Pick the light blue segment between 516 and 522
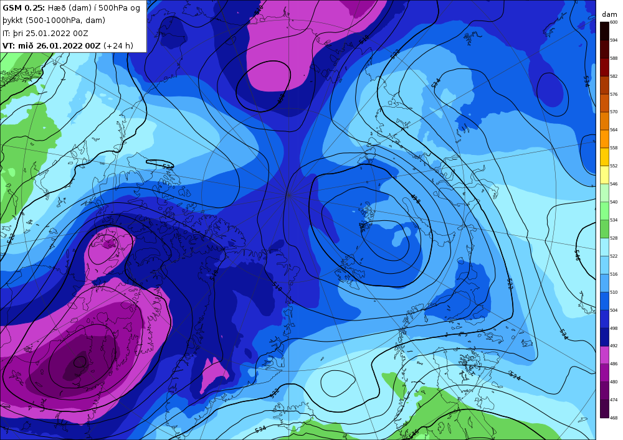This screenshot has height=440, width=623. pos(604,265)
